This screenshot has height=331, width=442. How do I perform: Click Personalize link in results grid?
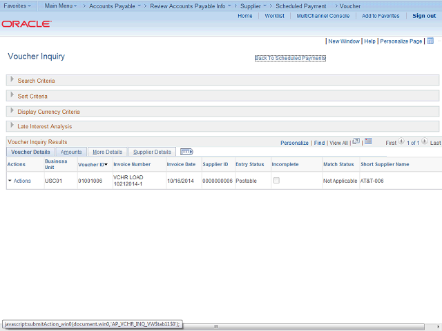tap(294, 143)
